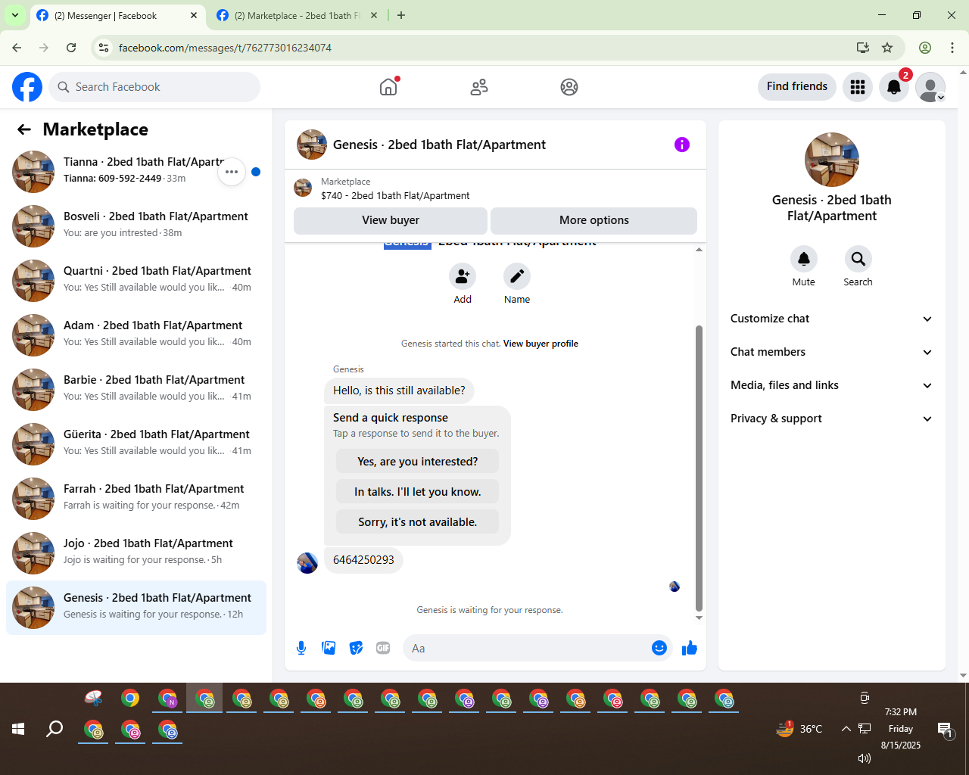Click the Hello, is this still available? message

click(x=399, y=391)
